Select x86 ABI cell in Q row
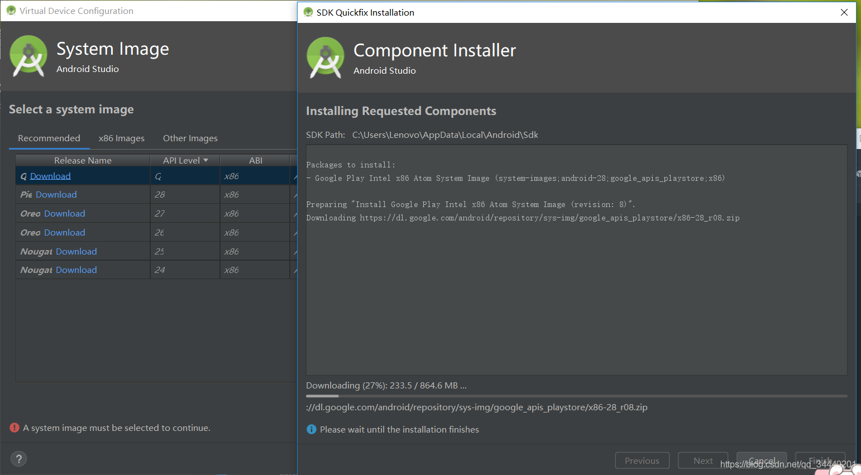Screen dimensions: 861x475 coord(255,176)
